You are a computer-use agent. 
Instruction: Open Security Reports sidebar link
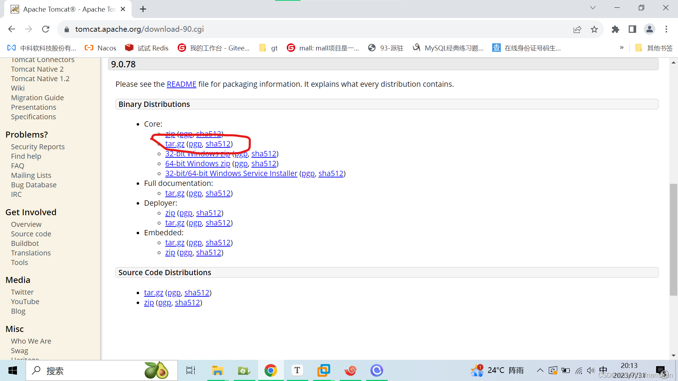coord(38,147)
